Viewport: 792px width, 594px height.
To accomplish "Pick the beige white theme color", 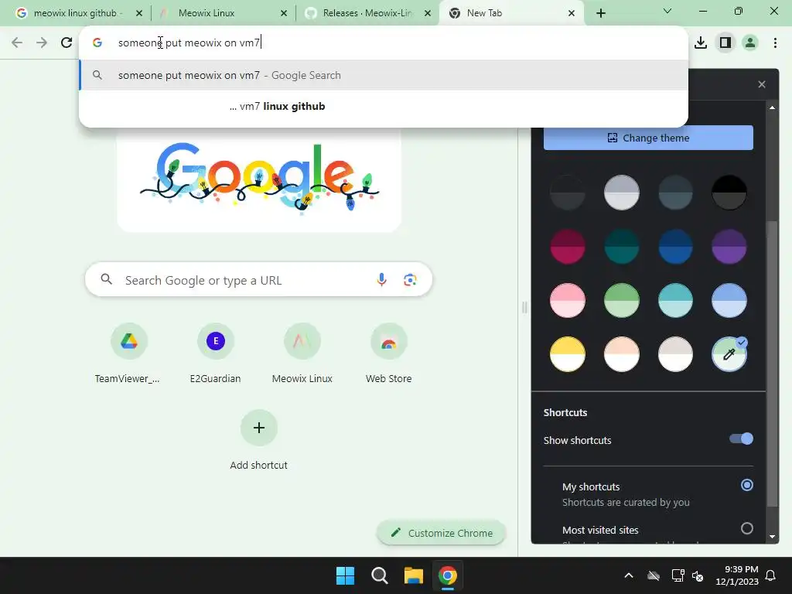I will pyautogui.click(x=675, y=354).
